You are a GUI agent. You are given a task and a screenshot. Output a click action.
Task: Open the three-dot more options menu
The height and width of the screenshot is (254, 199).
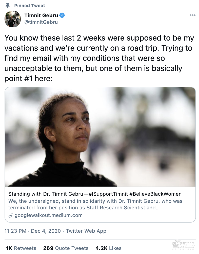tap(192, 15)
